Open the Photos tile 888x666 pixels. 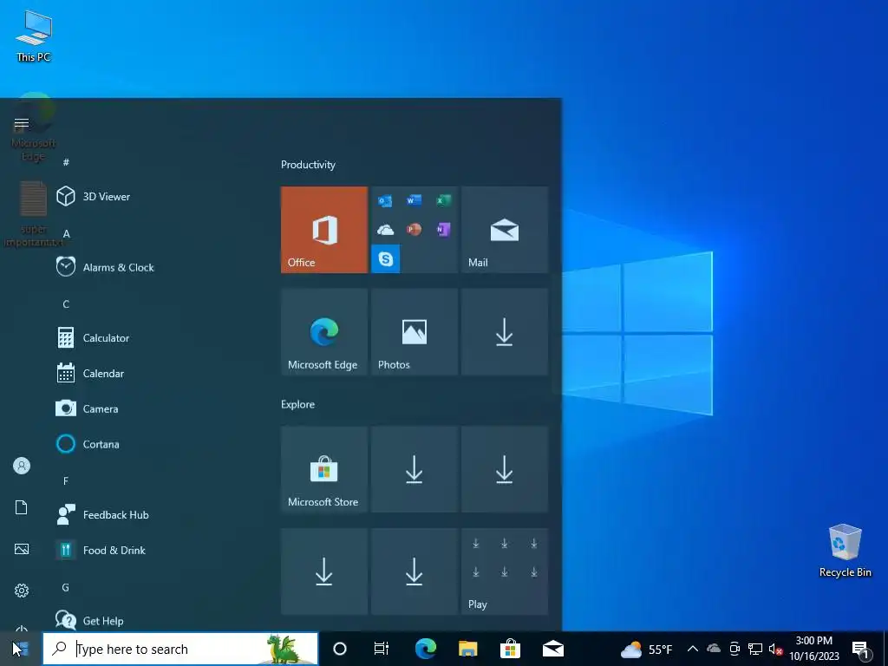click(414, 332)
